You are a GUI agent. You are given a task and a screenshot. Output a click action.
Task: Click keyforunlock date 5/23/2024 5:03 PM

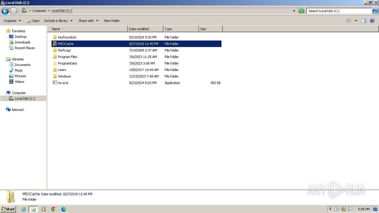pos(143,37)
